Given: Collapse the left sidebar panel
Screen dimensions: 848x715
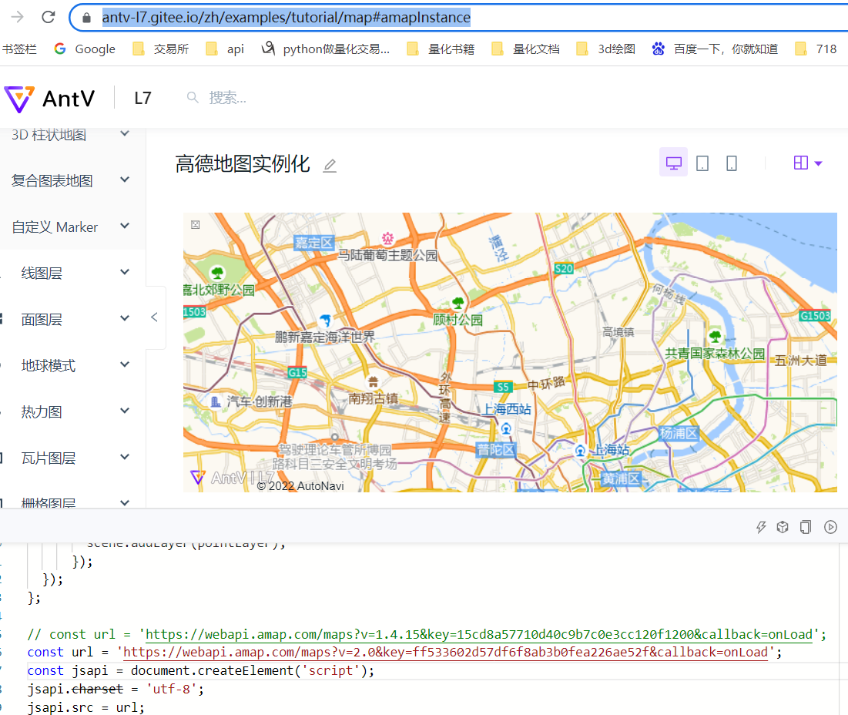Looking at the screenshot, I should [x=154, y=317].
